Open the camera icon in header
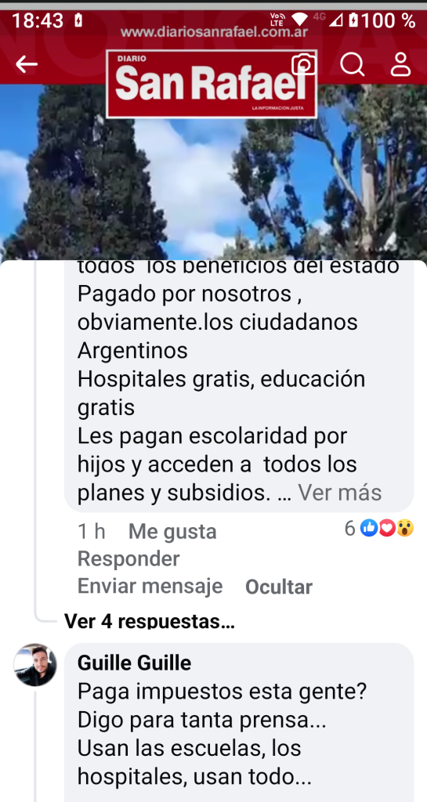The image size is (427, 802). tap(304, 64)
